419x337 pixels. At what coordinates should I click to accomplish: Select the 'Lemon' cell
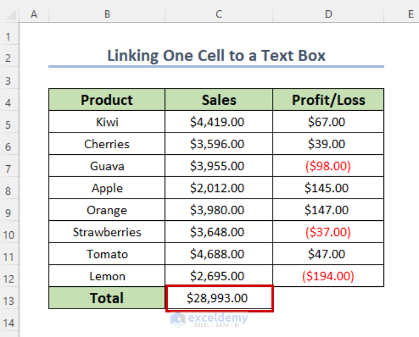(107, 276)
